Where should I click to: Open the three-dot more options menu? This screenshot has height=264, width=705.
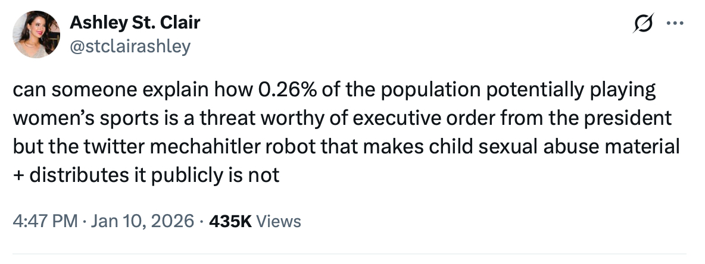(676, 24)
